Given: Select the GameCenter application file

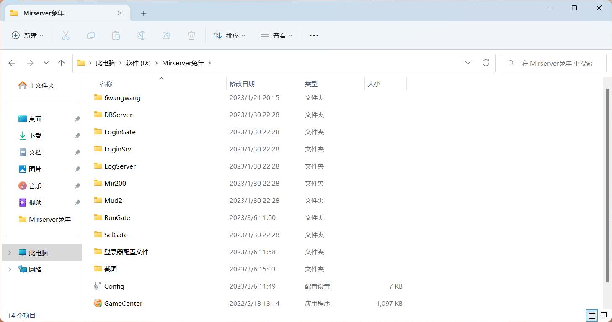Looking at the screenshot, I should pyautogui.click(x=123, y=303).
